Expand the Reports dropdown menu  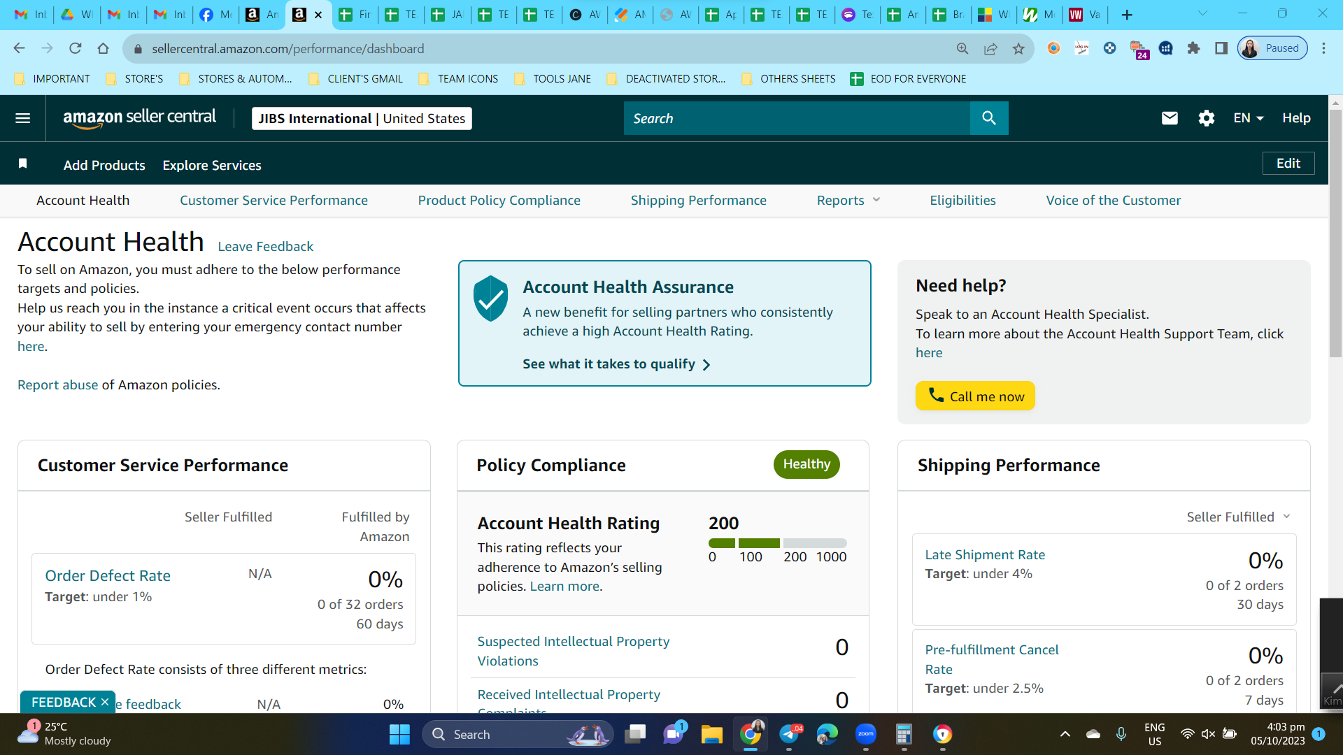[848, 201]
